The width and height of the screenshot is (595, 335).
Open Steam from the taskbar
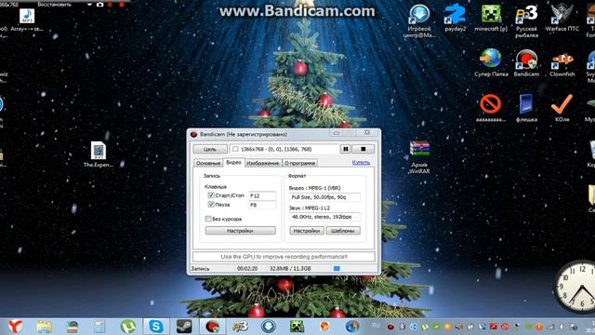[184, 327]
